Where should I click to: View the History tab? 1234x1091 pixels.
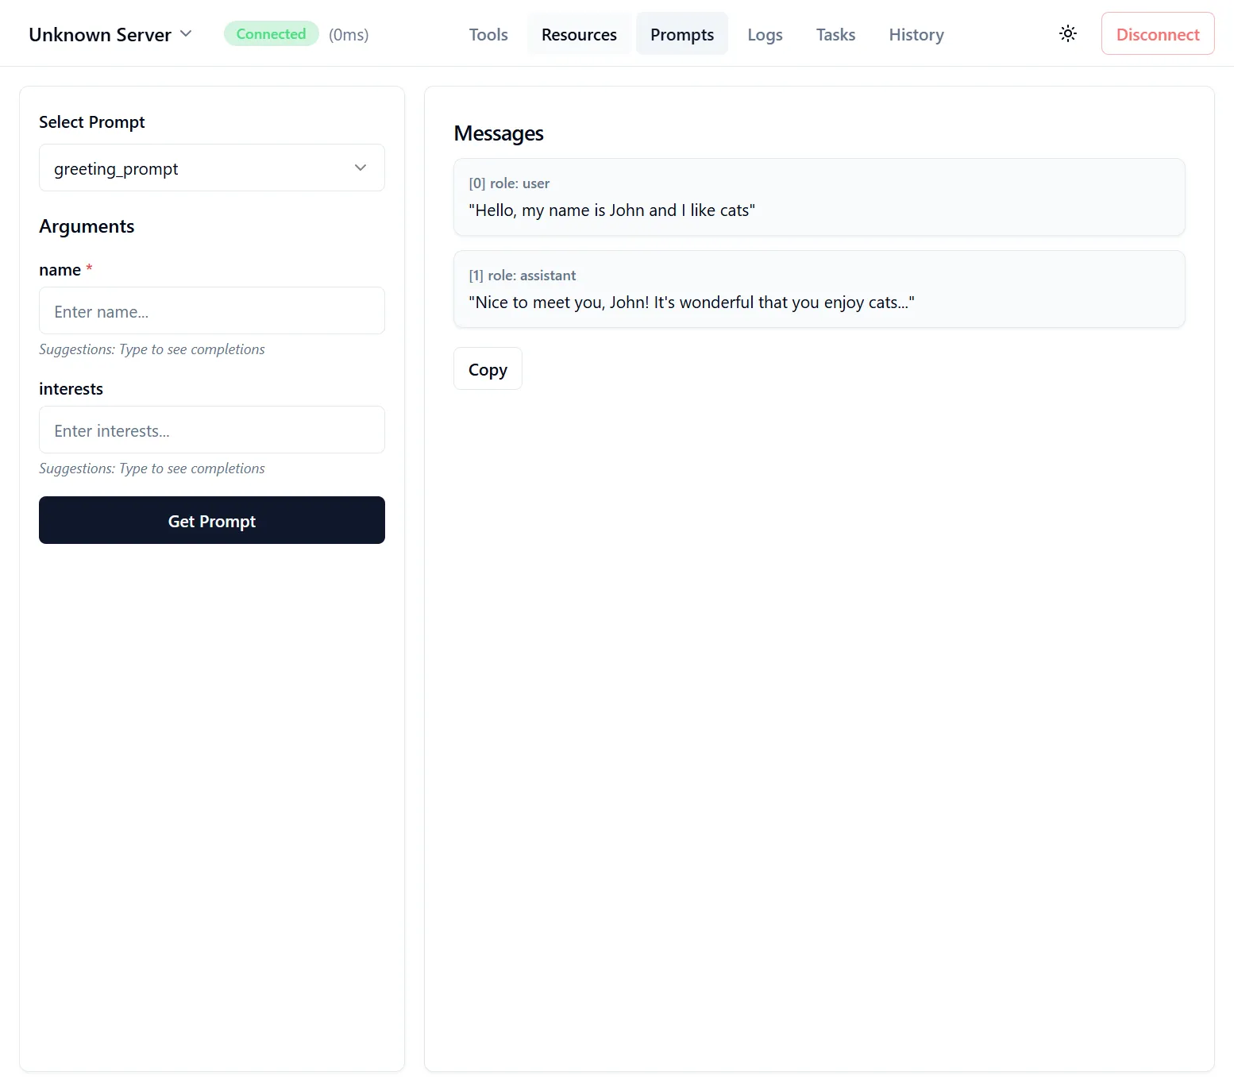(x=916, y=34)
